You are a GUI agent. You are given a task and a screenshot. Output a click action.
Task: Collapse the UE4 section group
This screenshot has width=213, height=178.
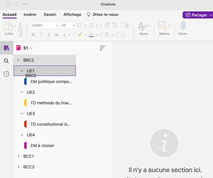(x=22, y=135)
